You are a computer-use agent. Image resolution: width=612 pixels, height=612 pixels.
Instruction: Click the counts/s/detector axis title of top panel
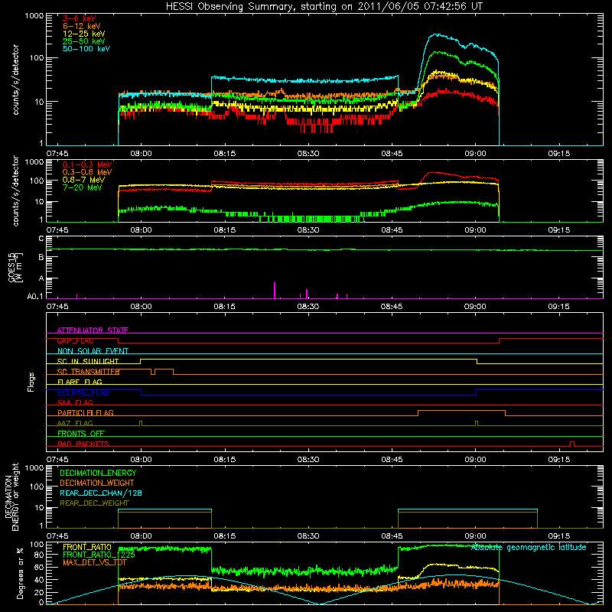click(15, 80)
